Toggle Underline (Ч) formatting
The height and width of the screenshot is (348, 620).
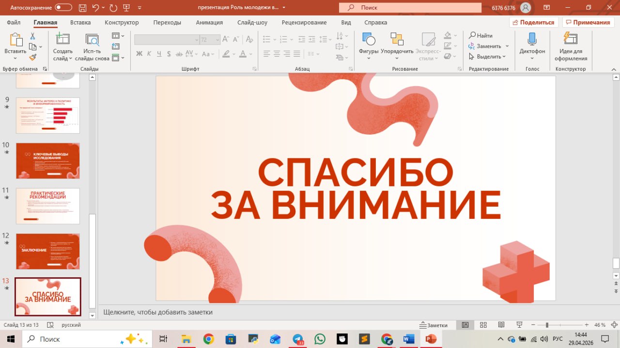160,54
